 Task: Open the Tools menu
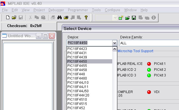coord(96,10)
